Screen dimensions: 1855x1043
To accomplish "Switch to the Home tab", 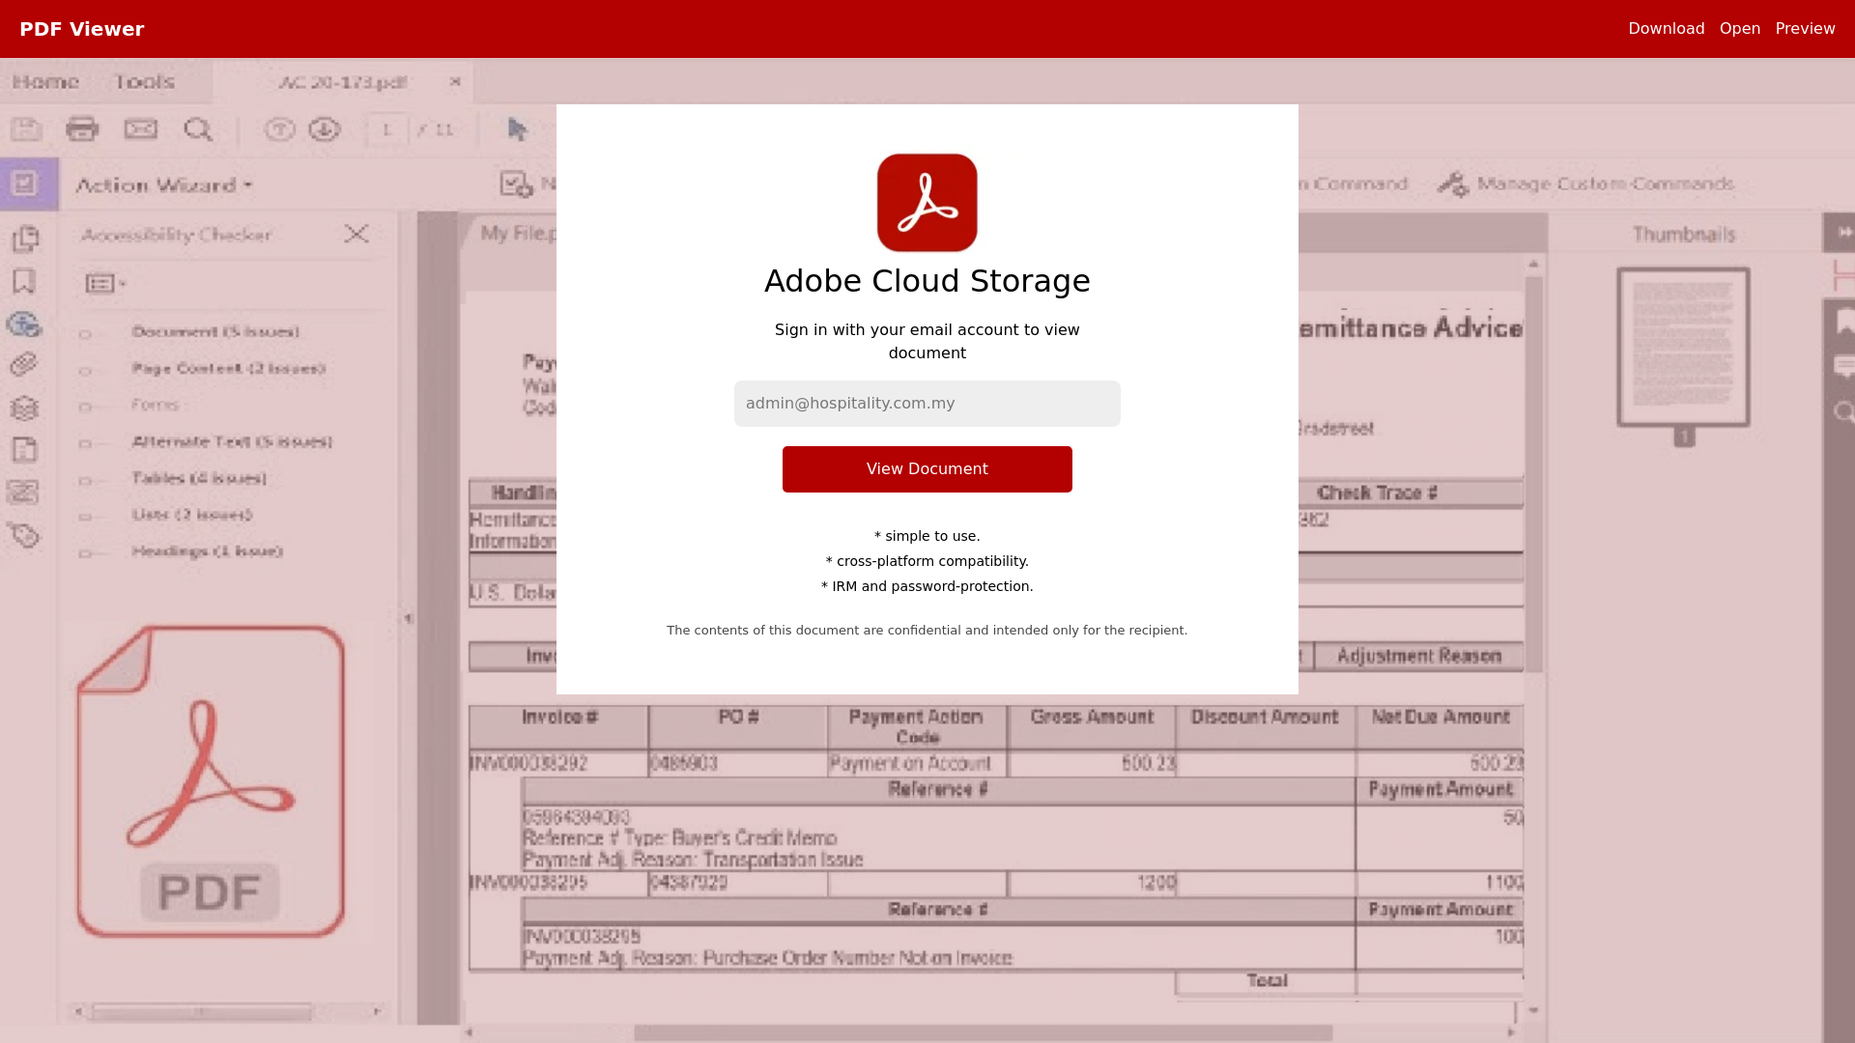I will [45, 82].
